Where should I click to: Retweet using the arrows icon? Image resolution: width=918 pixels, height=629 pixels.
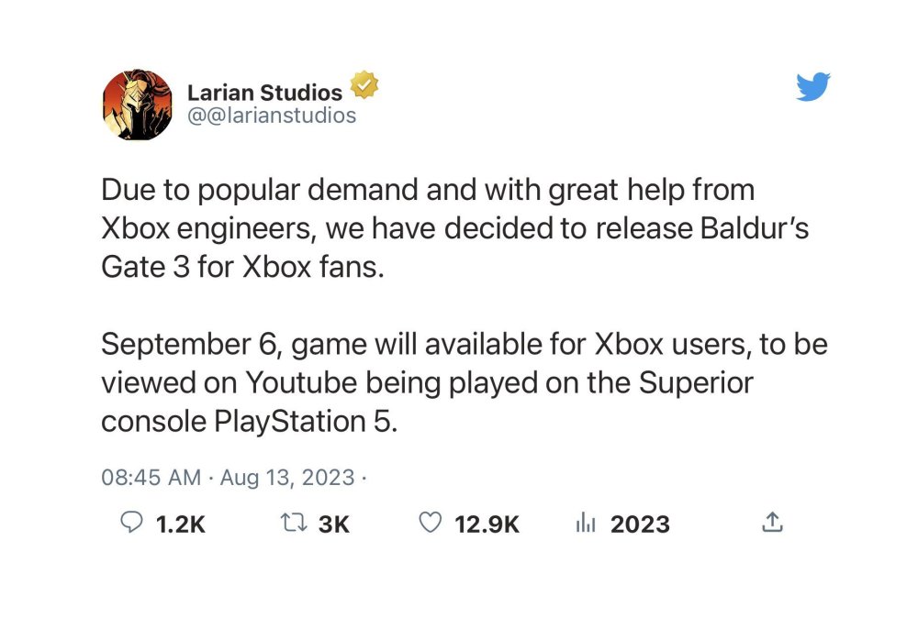click(292, 523)
